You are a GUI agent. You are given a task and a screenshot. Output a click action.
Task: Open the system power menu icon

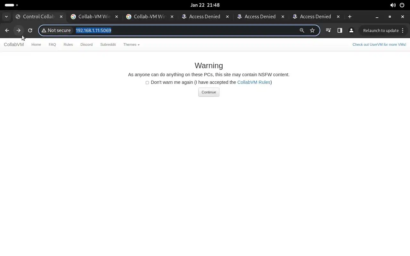(x=402, y=5)
